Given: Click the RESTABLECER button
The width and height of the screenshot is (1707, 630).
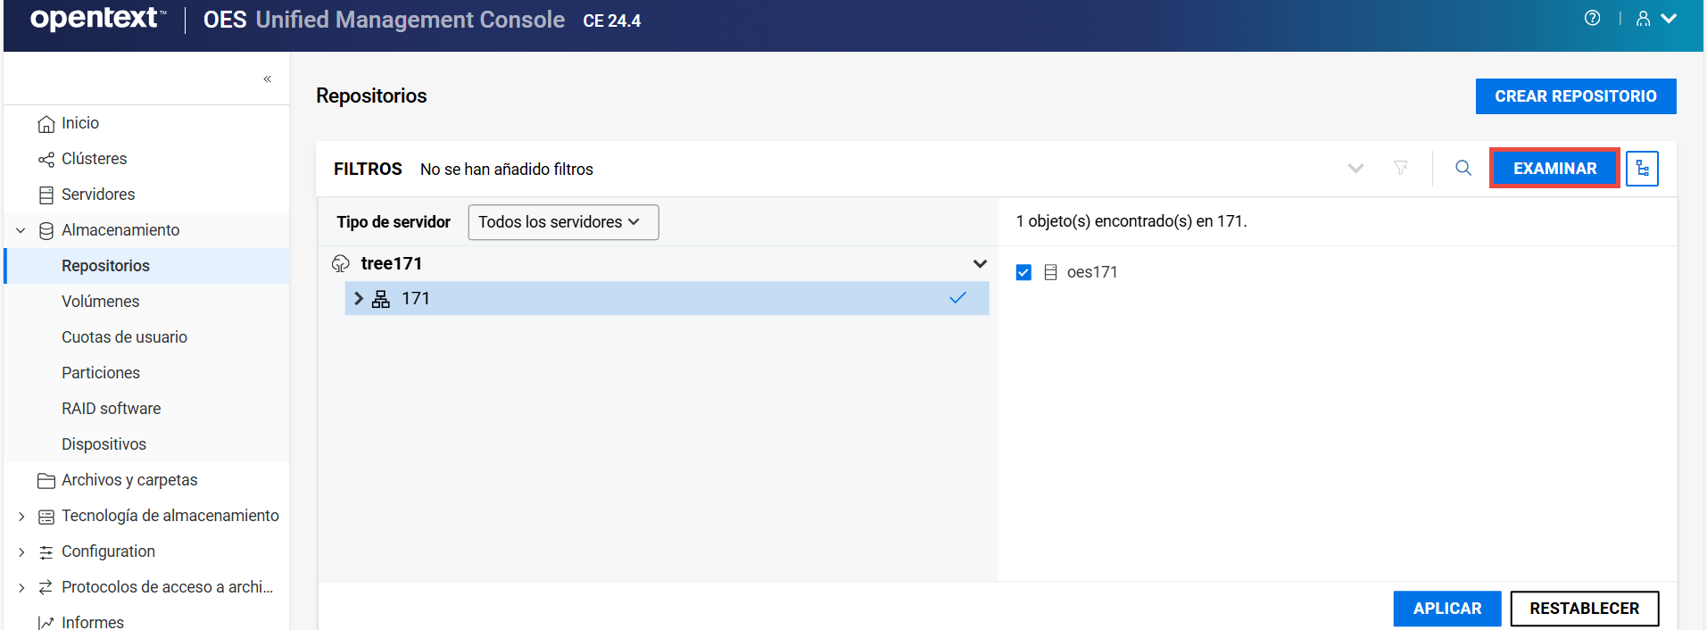Looking at the screenshot, I should click(1584, 609).
